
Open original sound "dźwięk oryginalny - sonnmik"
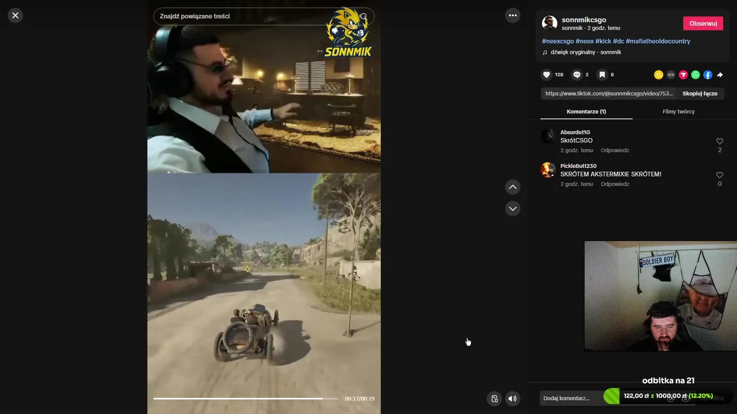tap(586, 52)
